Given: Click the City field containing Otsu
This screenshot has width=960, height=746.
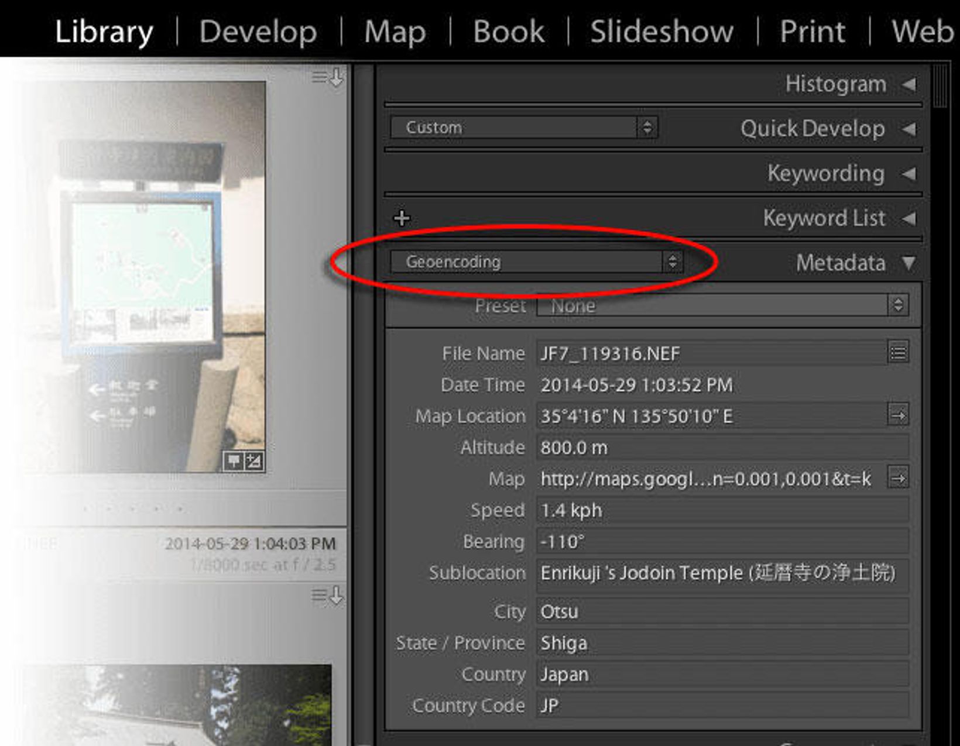Looking at the screenshot, I should click(722, 612).
